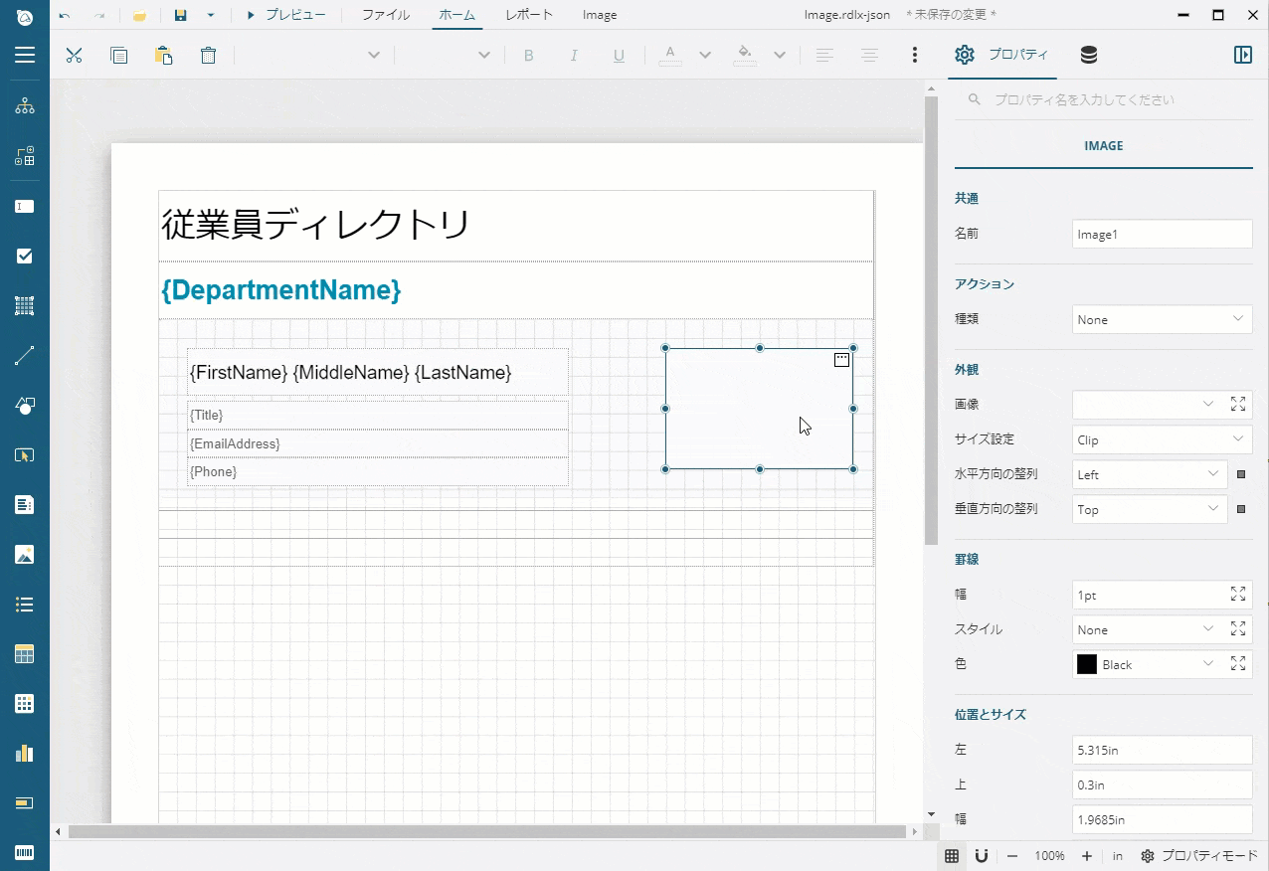Toggle snap magnet in status bar
Screen dimensions: 1269x871
[x=981, y=856]
